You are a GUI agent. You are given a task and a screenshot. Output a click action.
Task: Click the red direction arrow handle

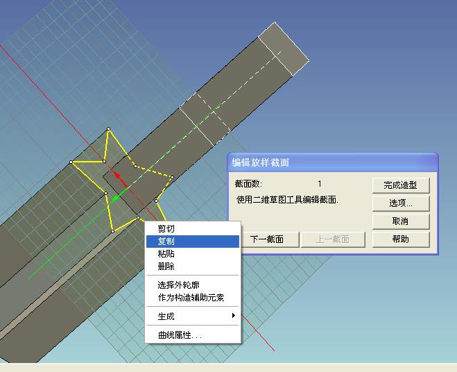point(118,176)
